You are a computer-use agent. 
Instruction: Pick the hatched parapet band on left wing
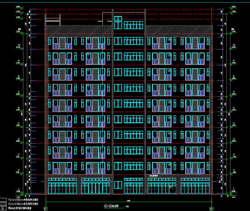(78, 29)
